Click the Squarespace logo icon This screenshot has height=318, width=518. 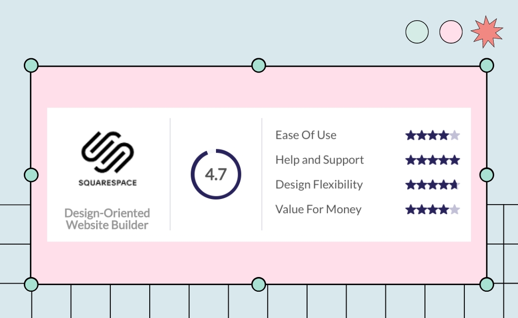click(108, 151)
